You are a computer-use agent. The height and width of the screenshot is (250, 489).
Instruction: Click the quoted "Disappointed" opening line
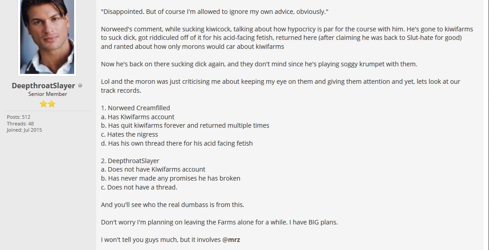[x=215, y=12]
